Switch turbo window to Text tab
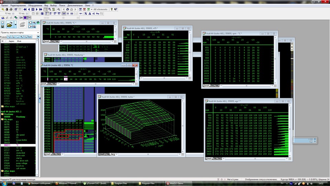 coord(102,154)
